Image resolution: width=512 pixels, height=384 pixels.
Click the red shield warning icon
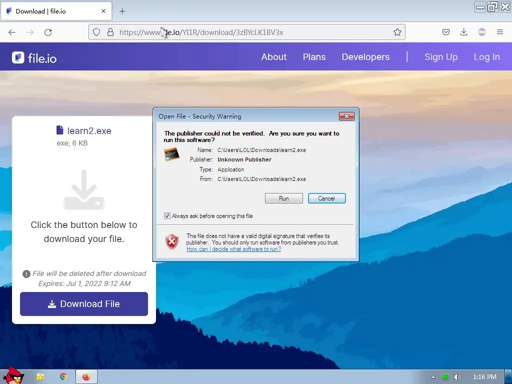pyautogui.click(x=172, y=241)
